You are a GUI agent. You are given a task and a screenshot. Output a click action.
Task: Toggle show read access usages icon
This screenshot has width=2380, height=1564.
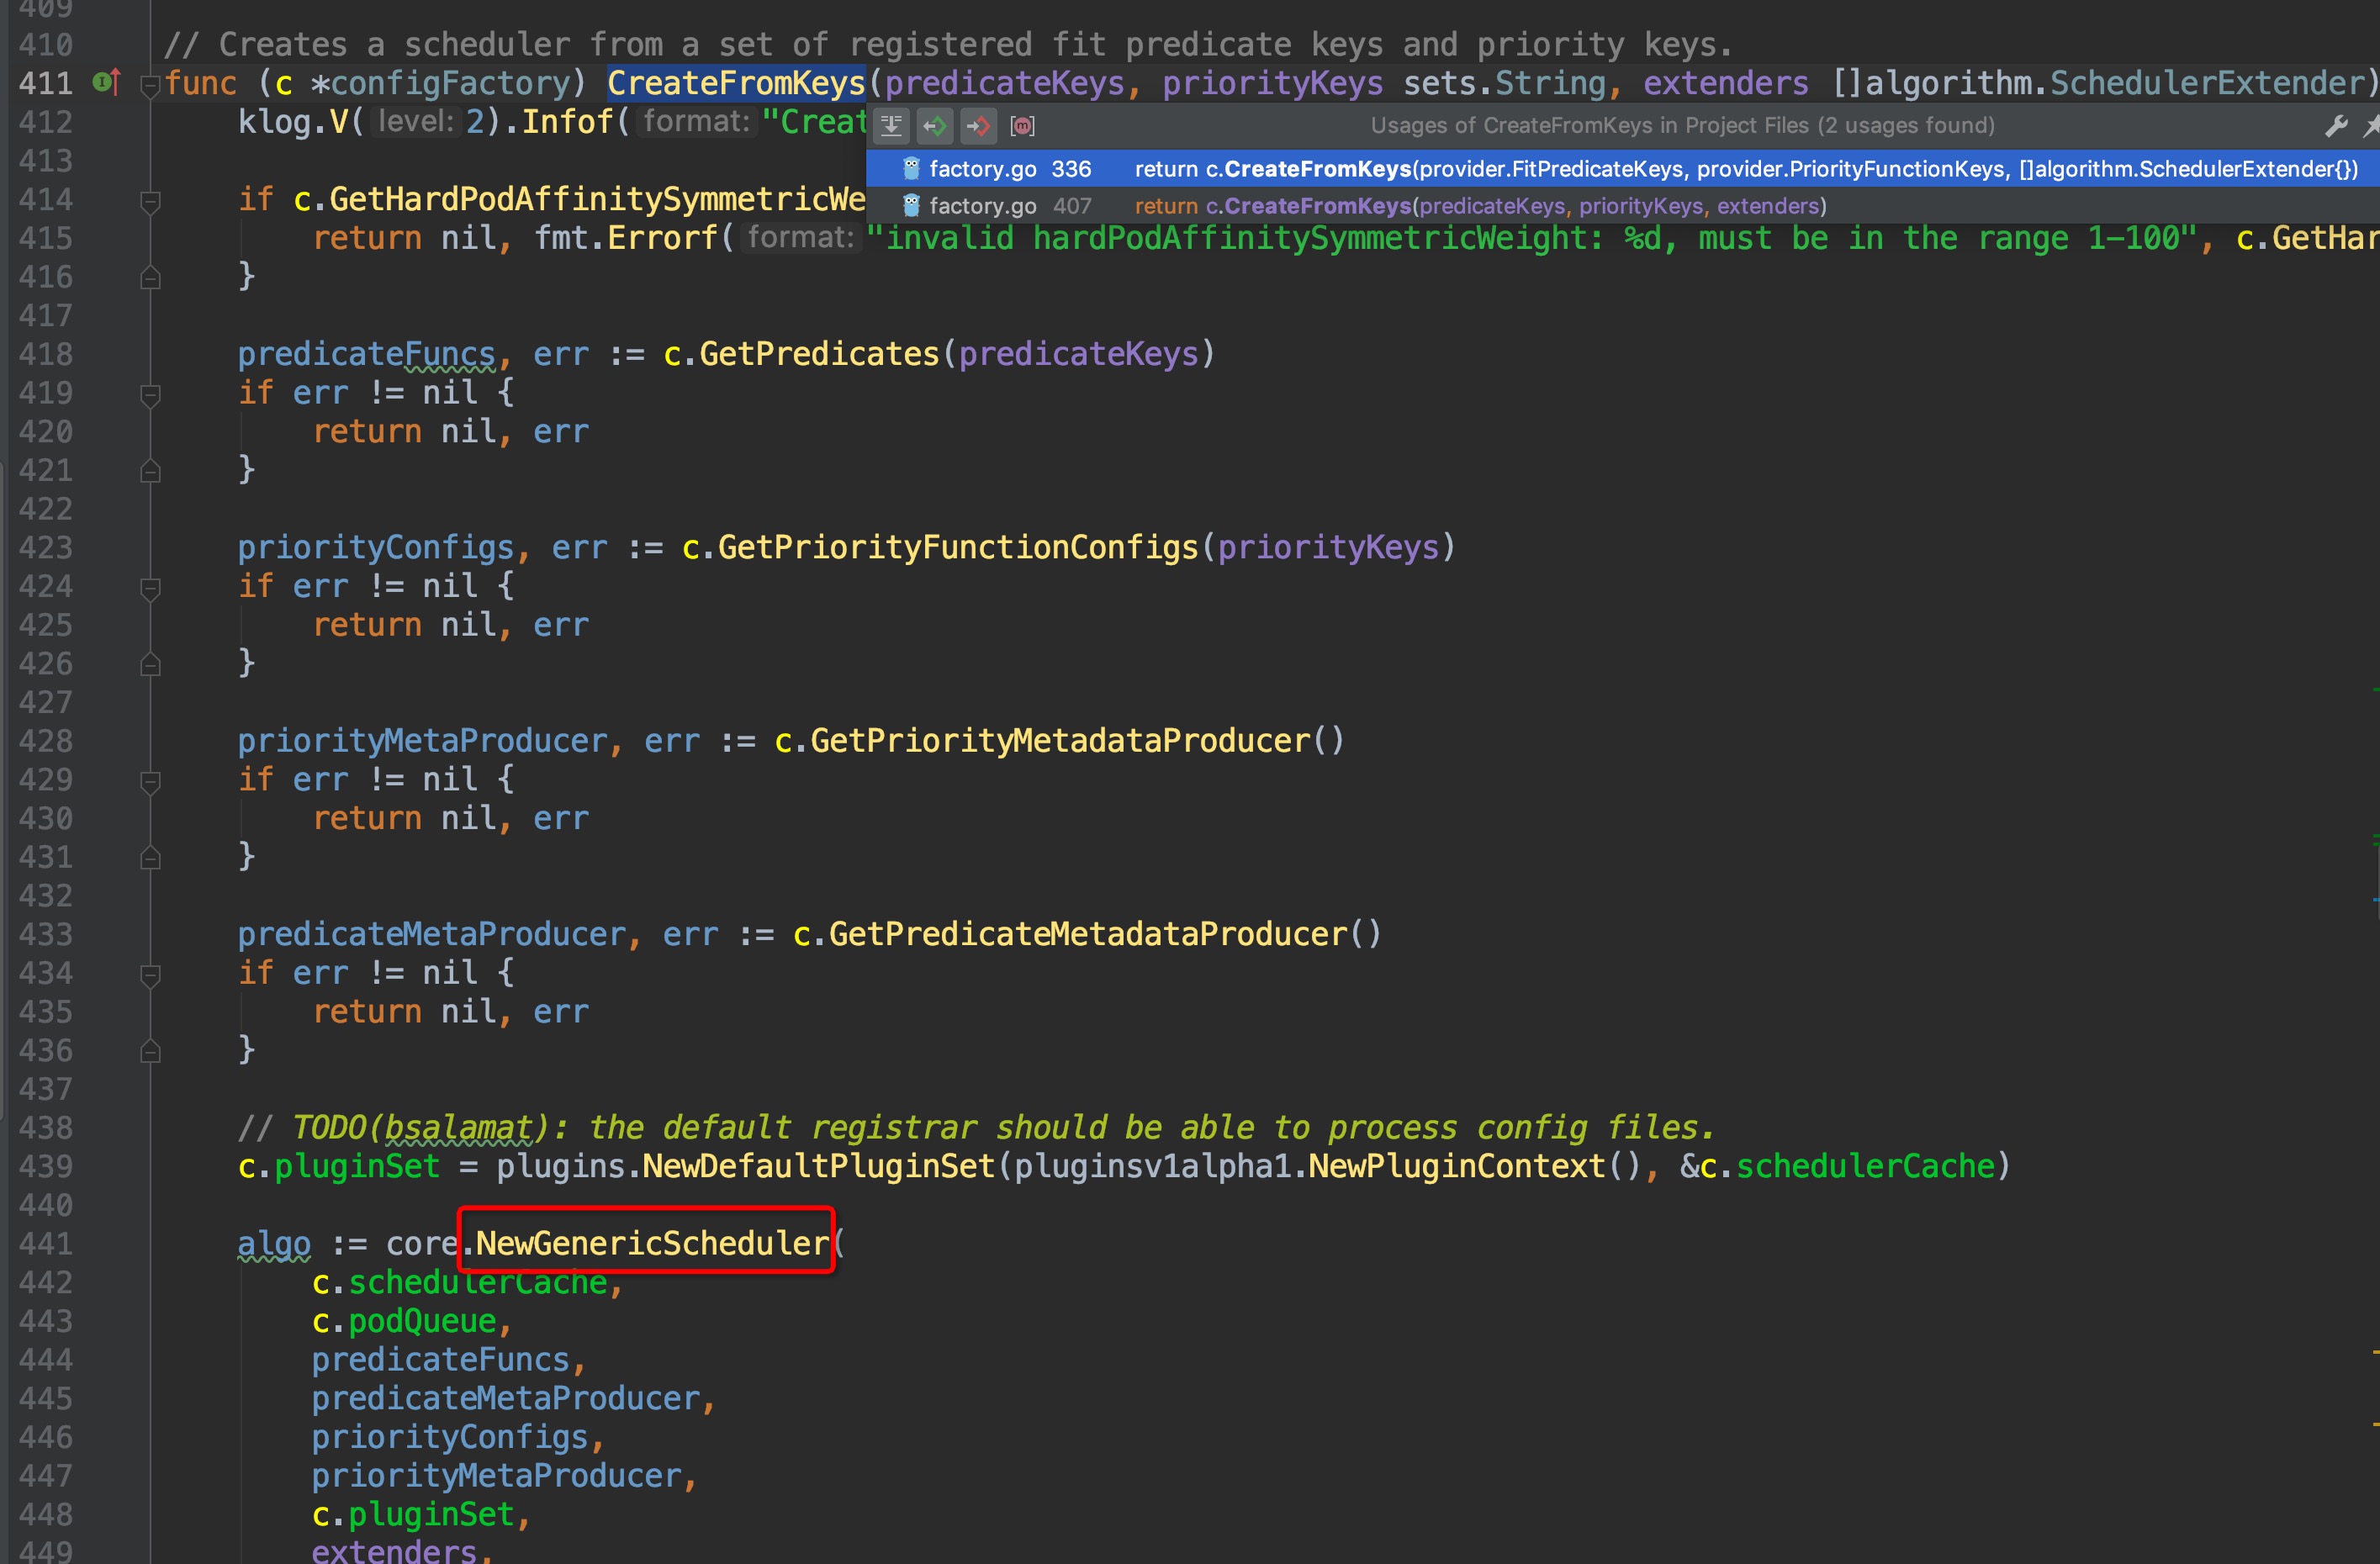[935, 126]
